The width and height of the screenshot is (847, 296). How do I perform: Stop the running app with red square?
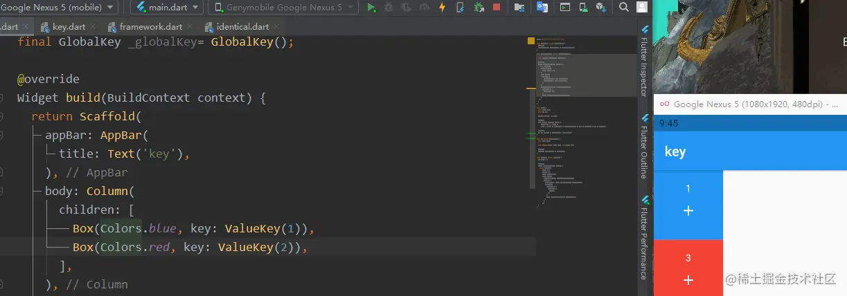pyautogui.click(x=496, y=8)
